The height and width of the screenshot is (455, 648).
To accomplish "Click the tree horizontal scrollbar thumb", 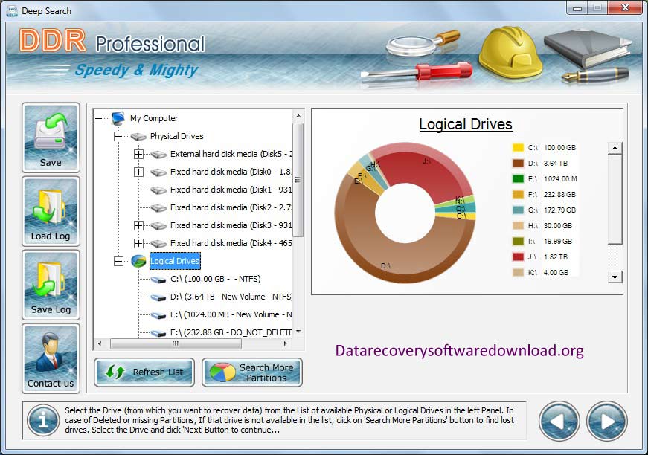I will pyautogui.click(x=176, y=343).
